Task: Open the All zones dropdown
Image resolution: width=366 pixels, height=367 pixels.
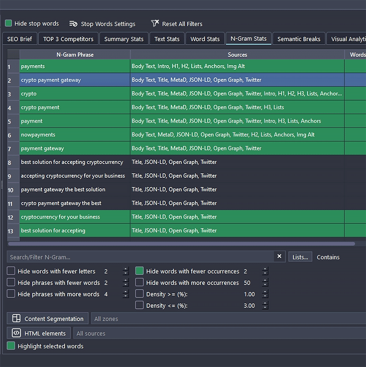Action: coord(229,318)
